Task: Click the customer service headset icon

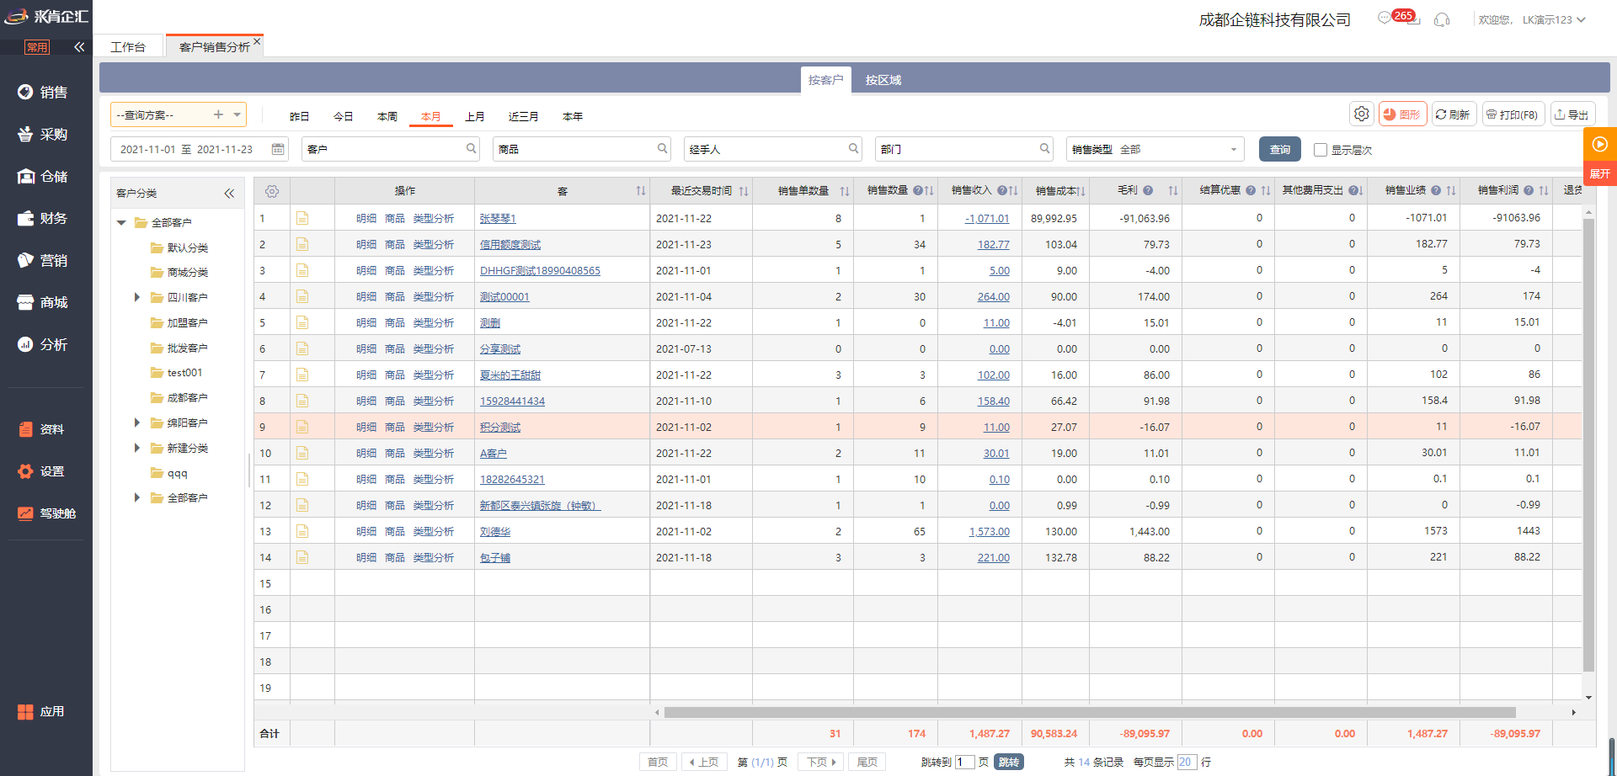Action: [1442, 19]
